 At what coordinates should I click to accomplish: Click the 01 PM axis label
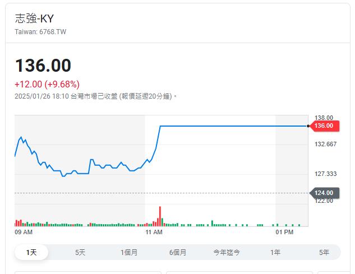[x=284, y=232]
